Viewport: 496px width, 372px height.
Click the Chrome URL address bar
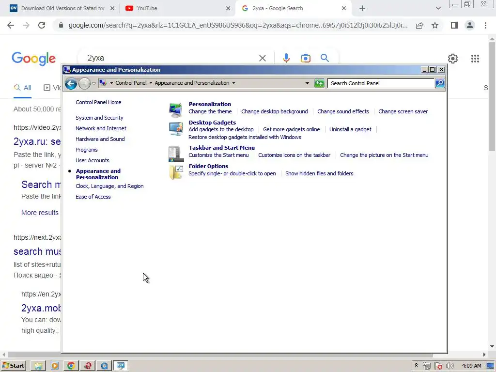(238, 25)
